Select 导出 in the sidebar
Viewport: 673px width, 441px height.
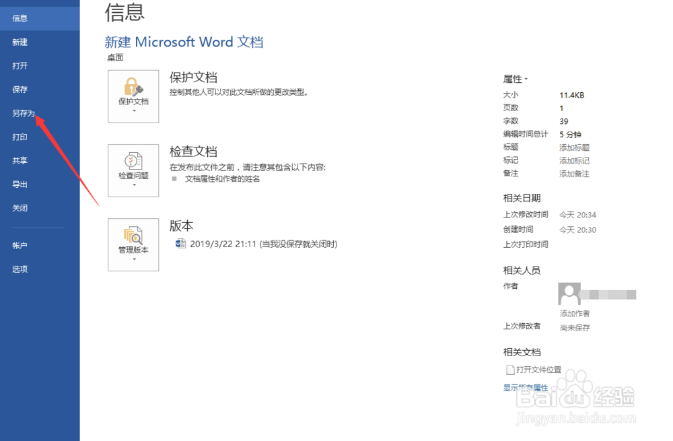tap(20, 184)
